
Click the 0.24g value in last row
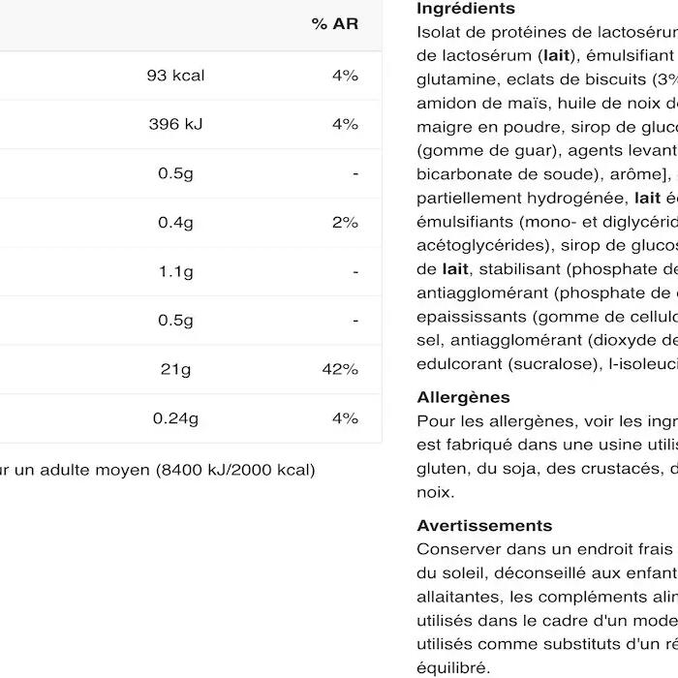176,418
